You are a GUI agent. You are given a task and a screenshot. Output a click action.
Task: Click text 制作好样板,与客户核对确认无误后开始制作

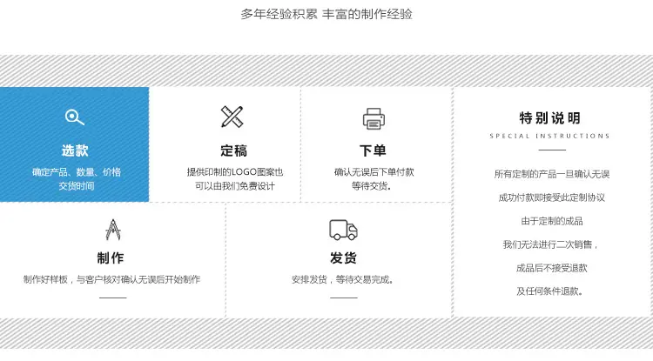(x=111, y=279)
